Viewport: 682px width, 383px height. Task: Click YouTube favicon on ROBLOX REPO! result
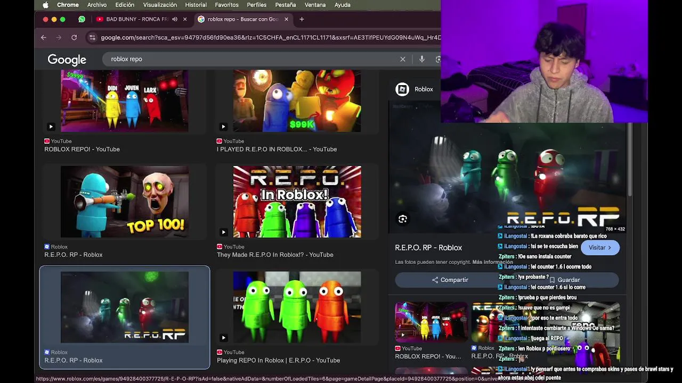[47, 141]
